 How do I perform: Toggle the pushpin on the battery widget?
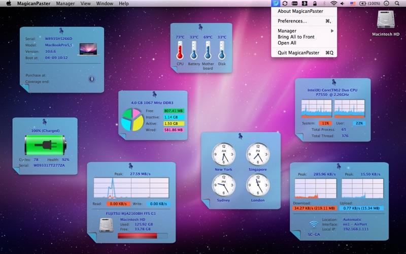(x=45, y=122)
